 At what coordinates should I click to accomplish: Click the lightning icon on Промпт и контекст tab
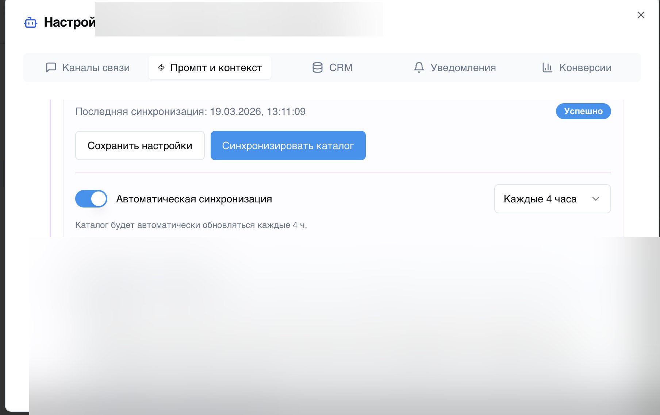pyautogui.click(x=161, y=67)
